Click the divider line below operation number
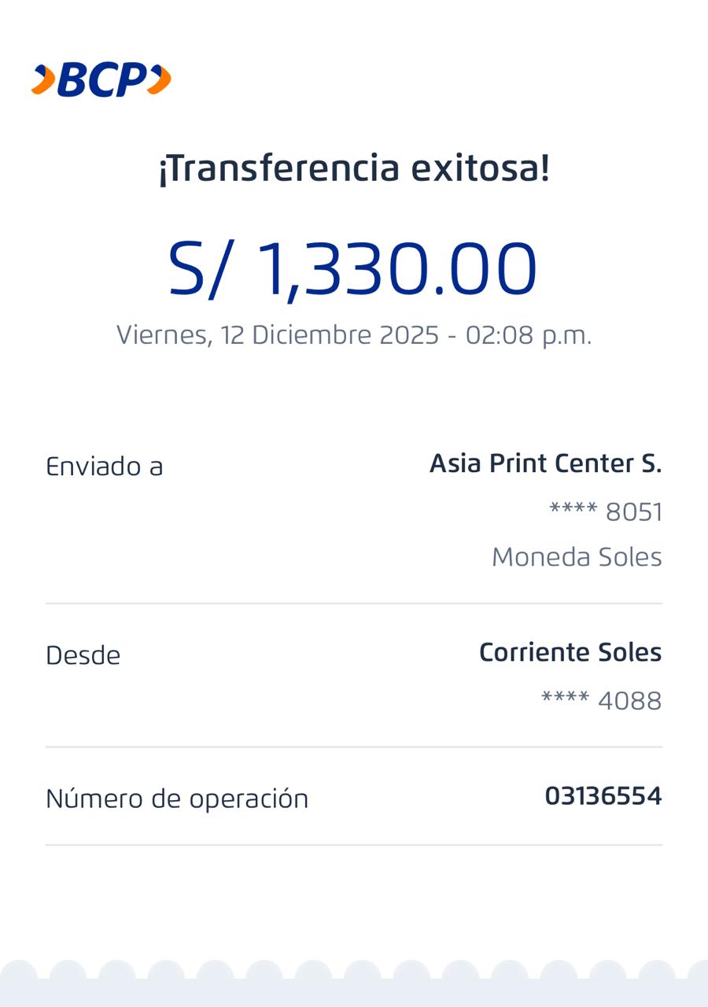The width and height of the screenshot is (708, 1007). pyautogui.click(x=354, y=845)
